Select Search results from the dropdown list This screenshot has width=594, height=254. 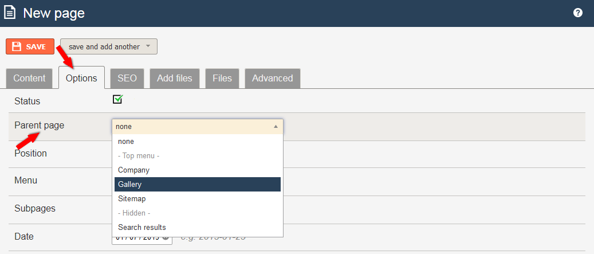pos(198,228)
